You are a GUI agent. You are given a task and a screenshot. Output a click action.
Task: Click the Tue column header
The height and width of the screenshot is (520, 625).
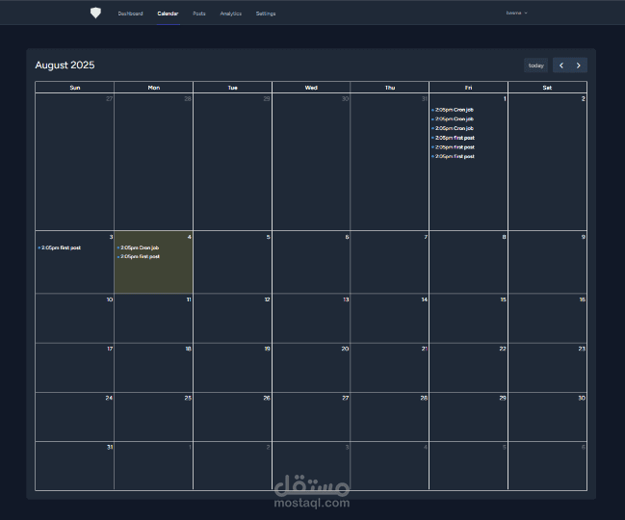click(233, 88)
